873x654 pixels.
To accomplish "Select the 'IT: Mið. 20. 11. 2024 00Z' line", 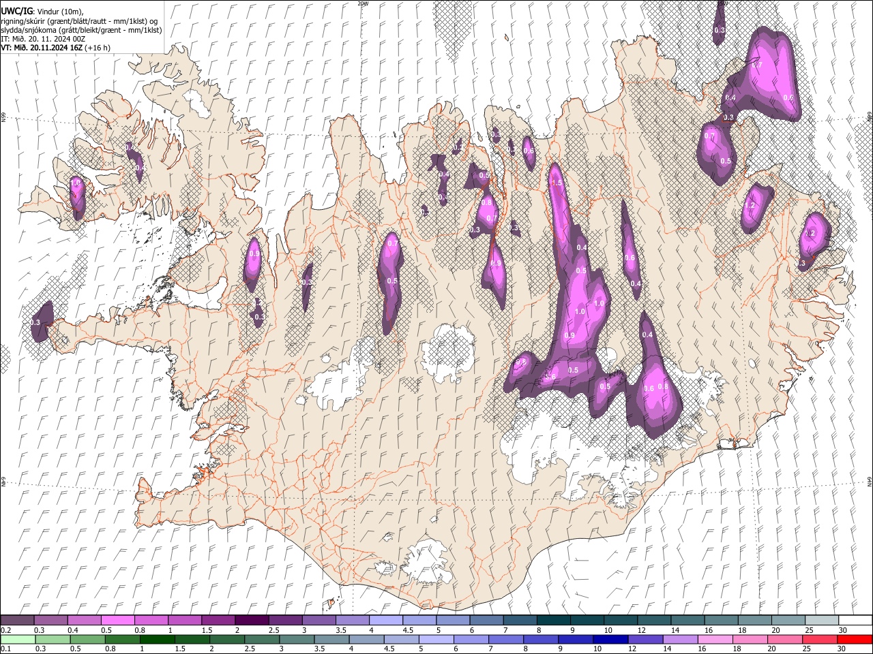I will 43,39.
